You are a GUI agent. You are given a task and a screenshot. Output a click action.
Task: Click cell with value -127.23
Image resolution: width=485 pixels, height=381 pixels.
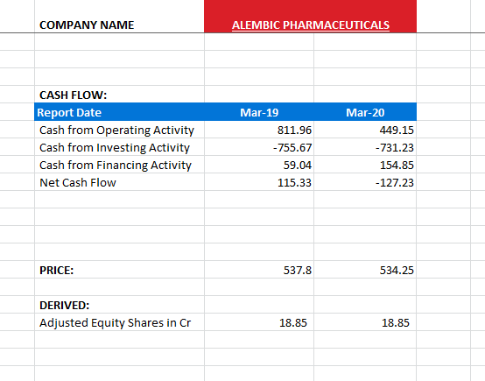pos(365,182)
